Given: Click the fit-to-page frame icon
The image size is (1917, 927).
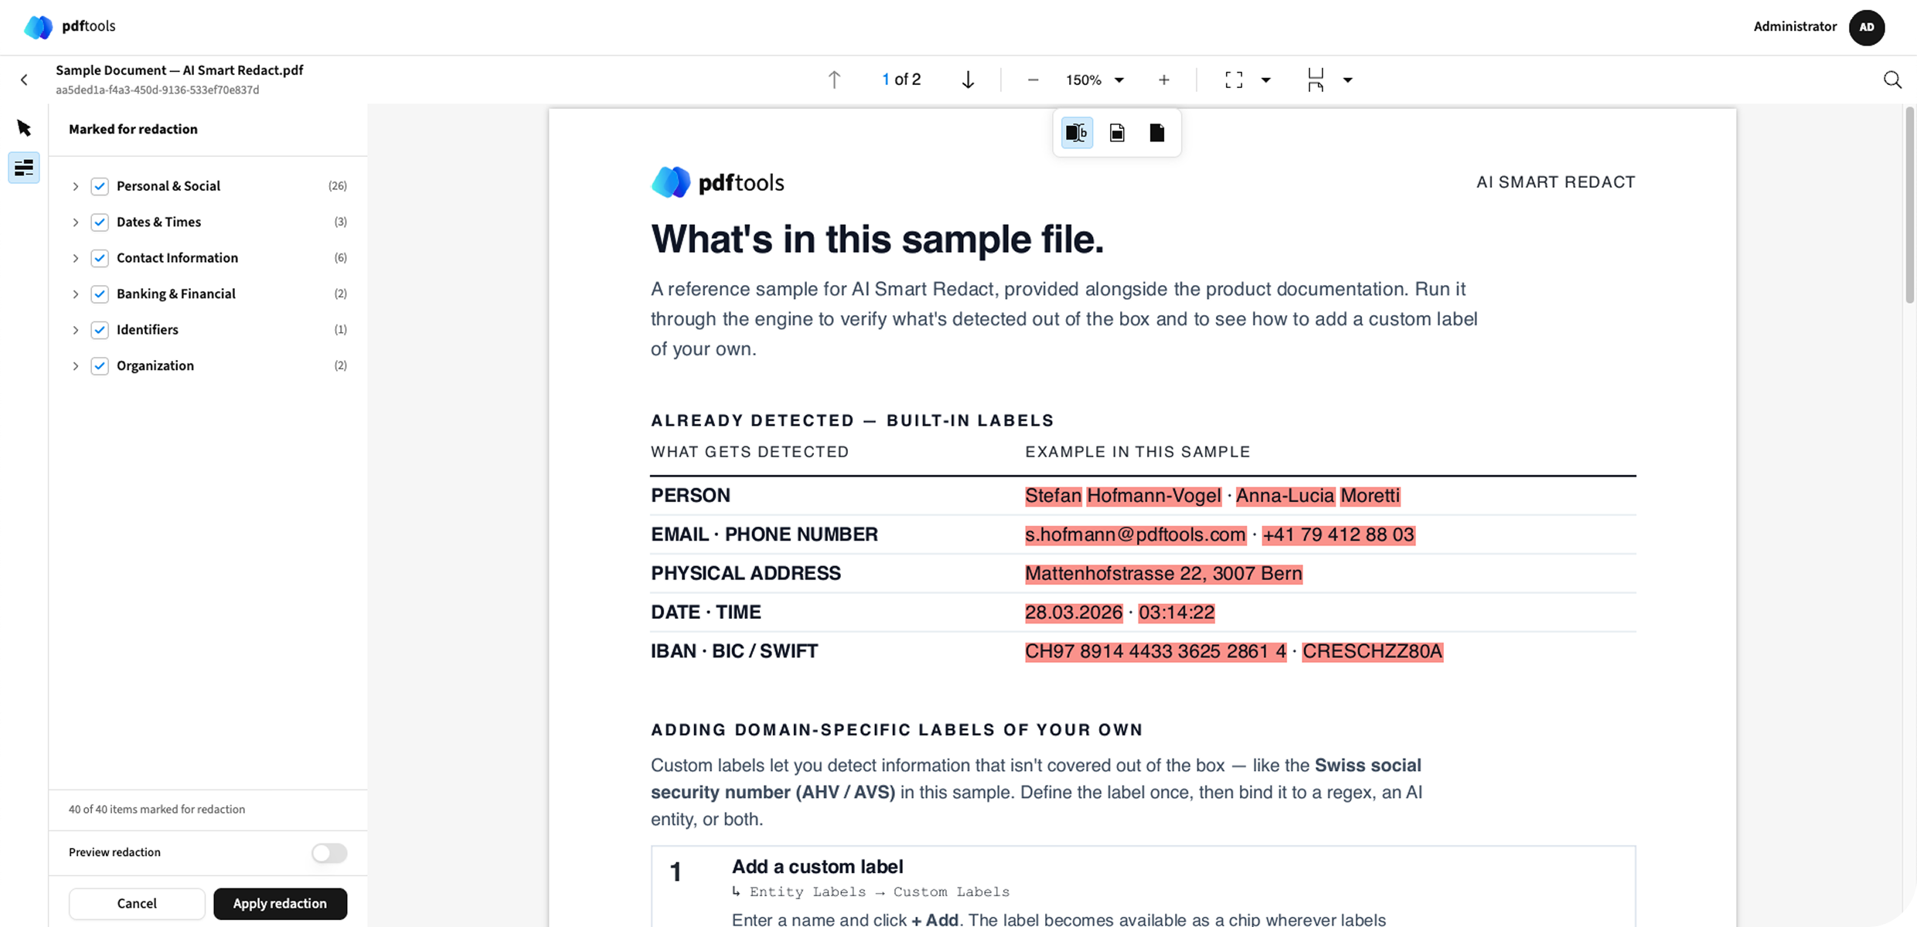Looking at the screenshot, I should 1234,80.
